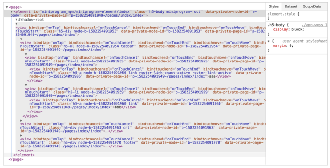Edit the margin: 0 value
This screenshot has width=330, height=168.
291,46
